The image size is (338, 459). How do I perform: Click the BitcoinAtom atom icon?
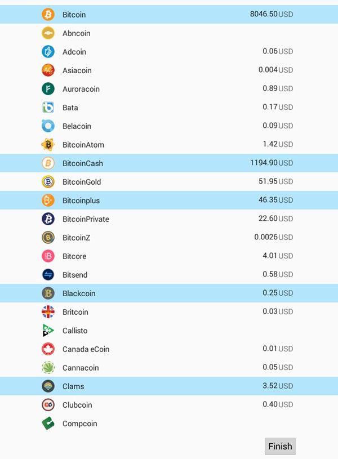point(48,145)
